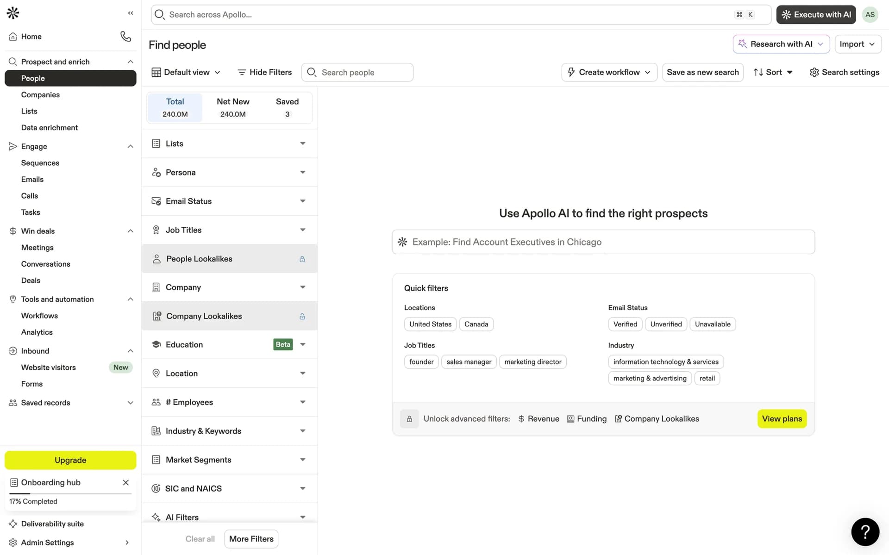
Task: Click the More Filters button
Action: click(251, 539)
